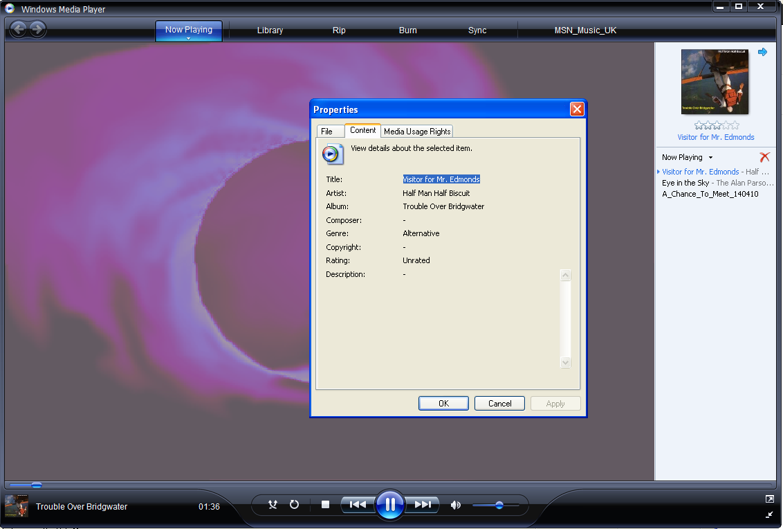This screenshot has width=783, height=529.
Task: Click the seek bar position handle
Action: coord(37,485)
